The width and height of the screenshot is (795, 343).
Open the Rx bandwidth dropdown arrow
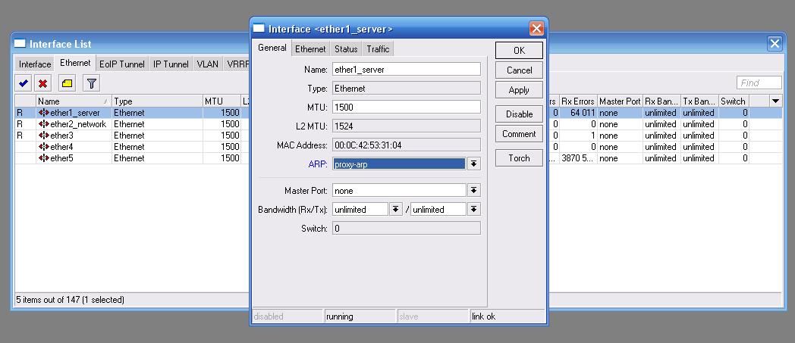[395, 210]
